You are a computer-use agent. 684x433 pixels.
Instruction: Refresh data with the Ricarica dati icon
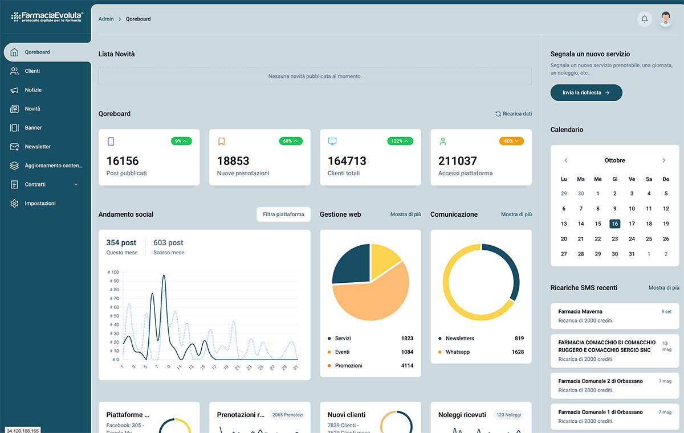[x=498, y=113]
